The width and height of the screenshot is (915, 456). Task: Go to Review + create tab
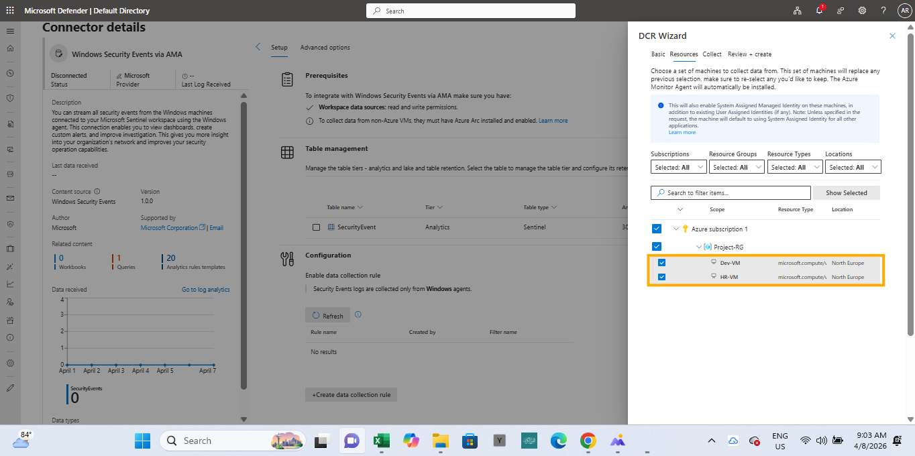(749, 54)
